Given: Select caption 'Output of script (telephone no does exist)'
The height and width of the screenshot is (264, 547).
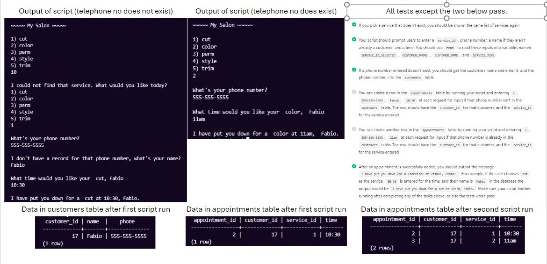Looking at the screenshot, I should pyautogui.click(x=266, y=12).
